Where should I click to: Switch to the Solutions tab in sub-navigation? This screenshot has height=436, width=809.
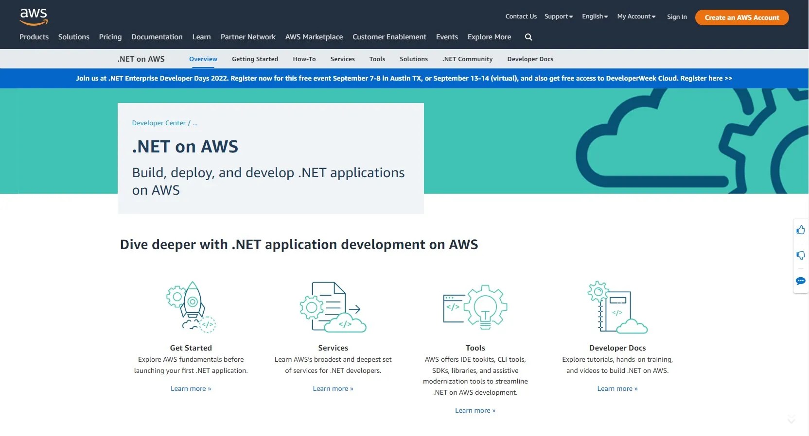414,59
